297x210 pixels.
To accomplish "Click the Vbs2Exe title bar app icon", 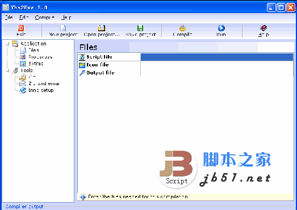I will click(6, 7).
